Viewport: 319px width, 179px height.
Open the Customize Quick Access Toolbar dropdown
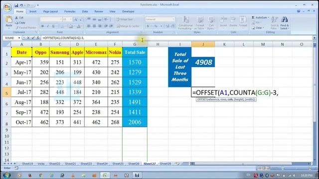click(x=38, y=5)
